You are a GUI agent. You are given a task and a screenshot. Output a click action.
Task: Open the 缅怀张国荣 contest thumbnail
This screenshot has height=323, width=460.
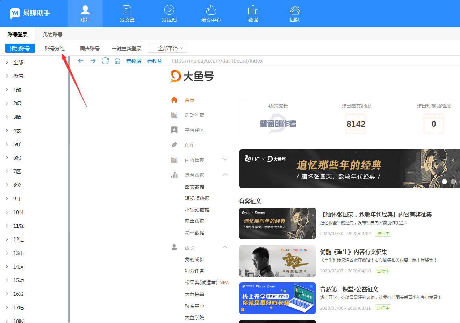(278, 223)
